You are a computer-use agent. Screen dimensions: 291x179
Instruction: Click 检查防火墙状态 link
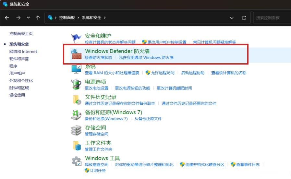pos(99,57)
